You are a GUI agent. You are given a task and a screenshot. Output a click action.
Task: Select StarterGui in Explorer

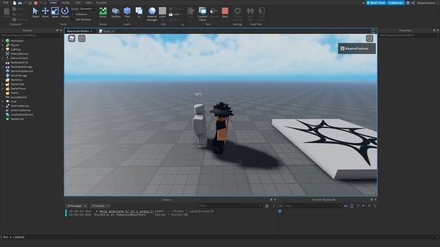16,80
